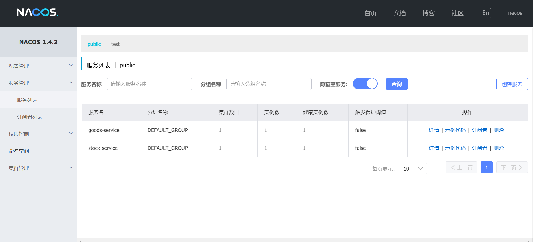Click the 创建服务 button
This screenshot has height=242, width=533.
pos(512,84)
